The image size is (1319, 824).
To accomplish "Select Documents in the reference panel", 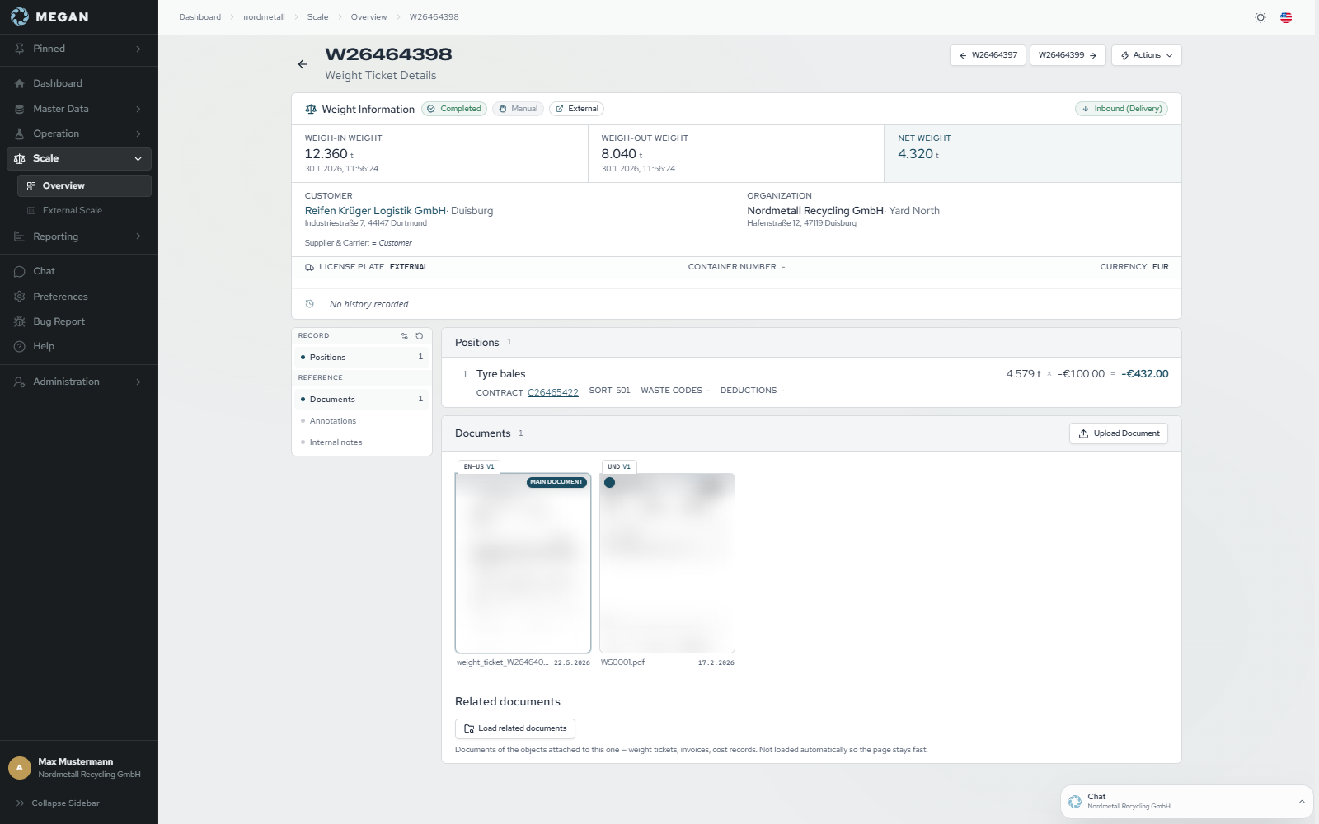I will tap(362, 400).
